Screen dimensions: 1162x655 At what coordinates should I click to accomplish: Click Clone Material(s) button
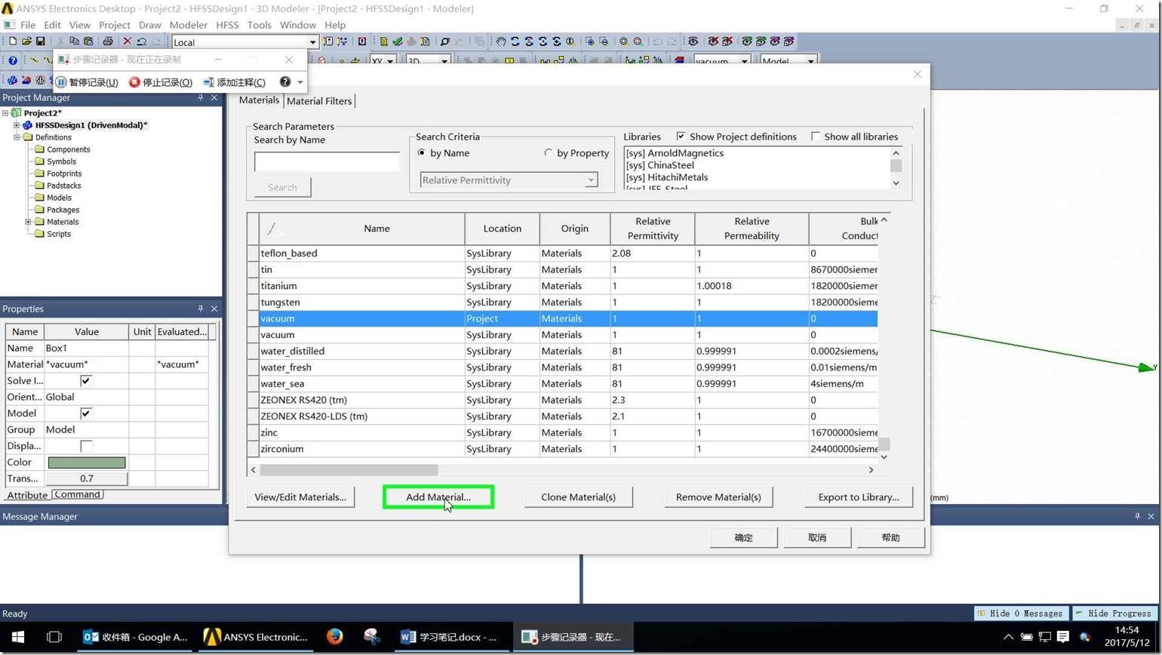[x=578, y=497]
